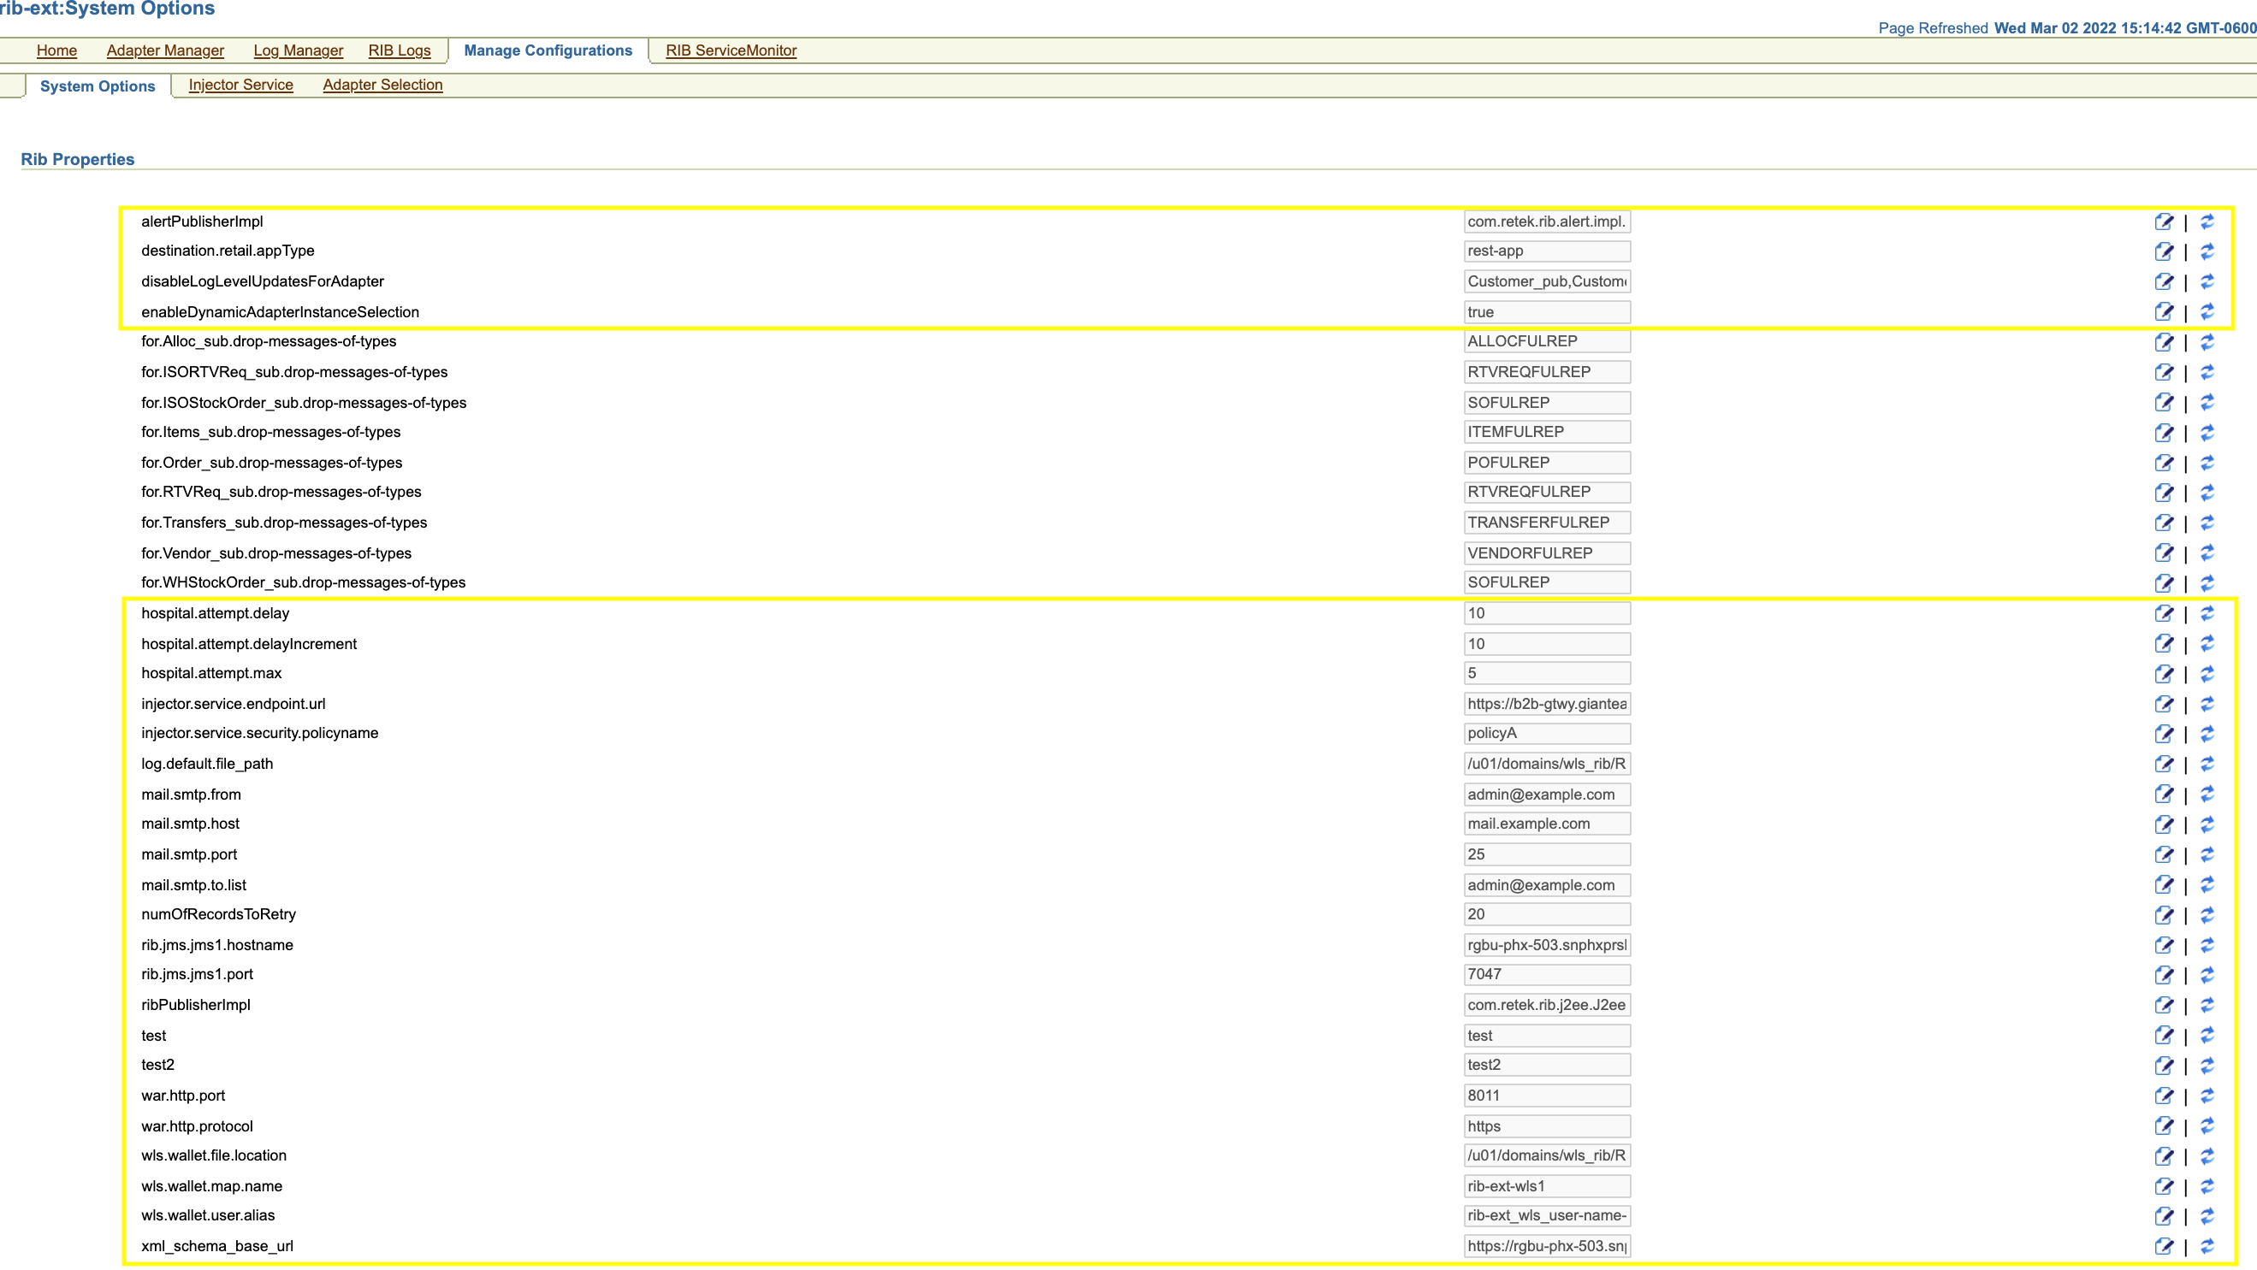Screen dimensions: 2257x1270
Task: Refresh the wls.wallet.map.name row
Action: click(2207, 1186)
